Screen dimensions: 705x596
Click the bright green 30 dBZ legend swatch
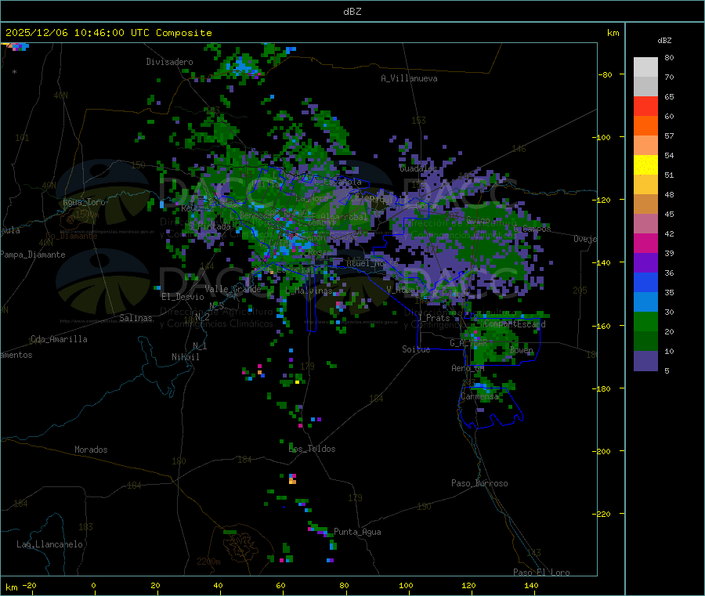pyautogui.click(x=645, y=321)
